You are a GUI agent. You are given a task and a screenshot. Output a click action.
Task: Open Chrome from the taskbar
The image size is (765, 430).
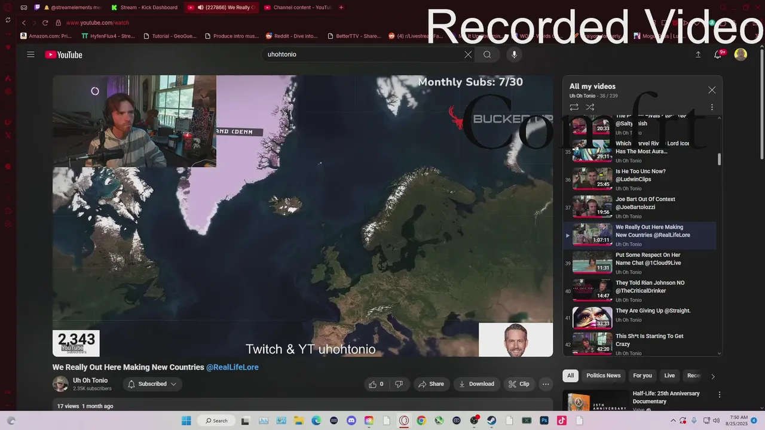click(421, 420)
